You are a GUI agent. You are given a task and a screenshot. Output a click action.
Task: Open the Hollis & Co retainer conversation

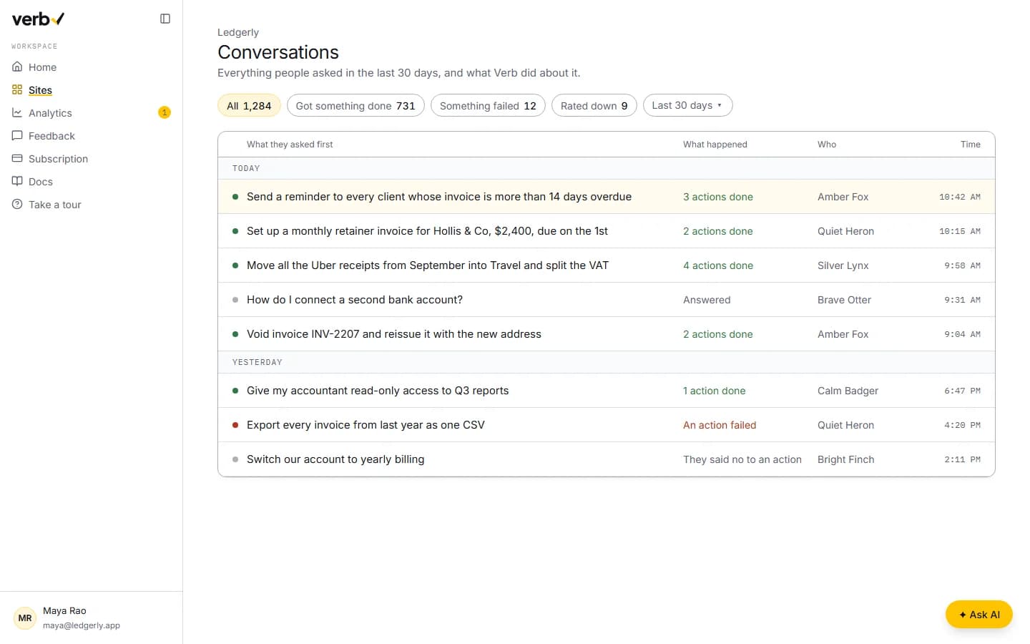[607, 231]
